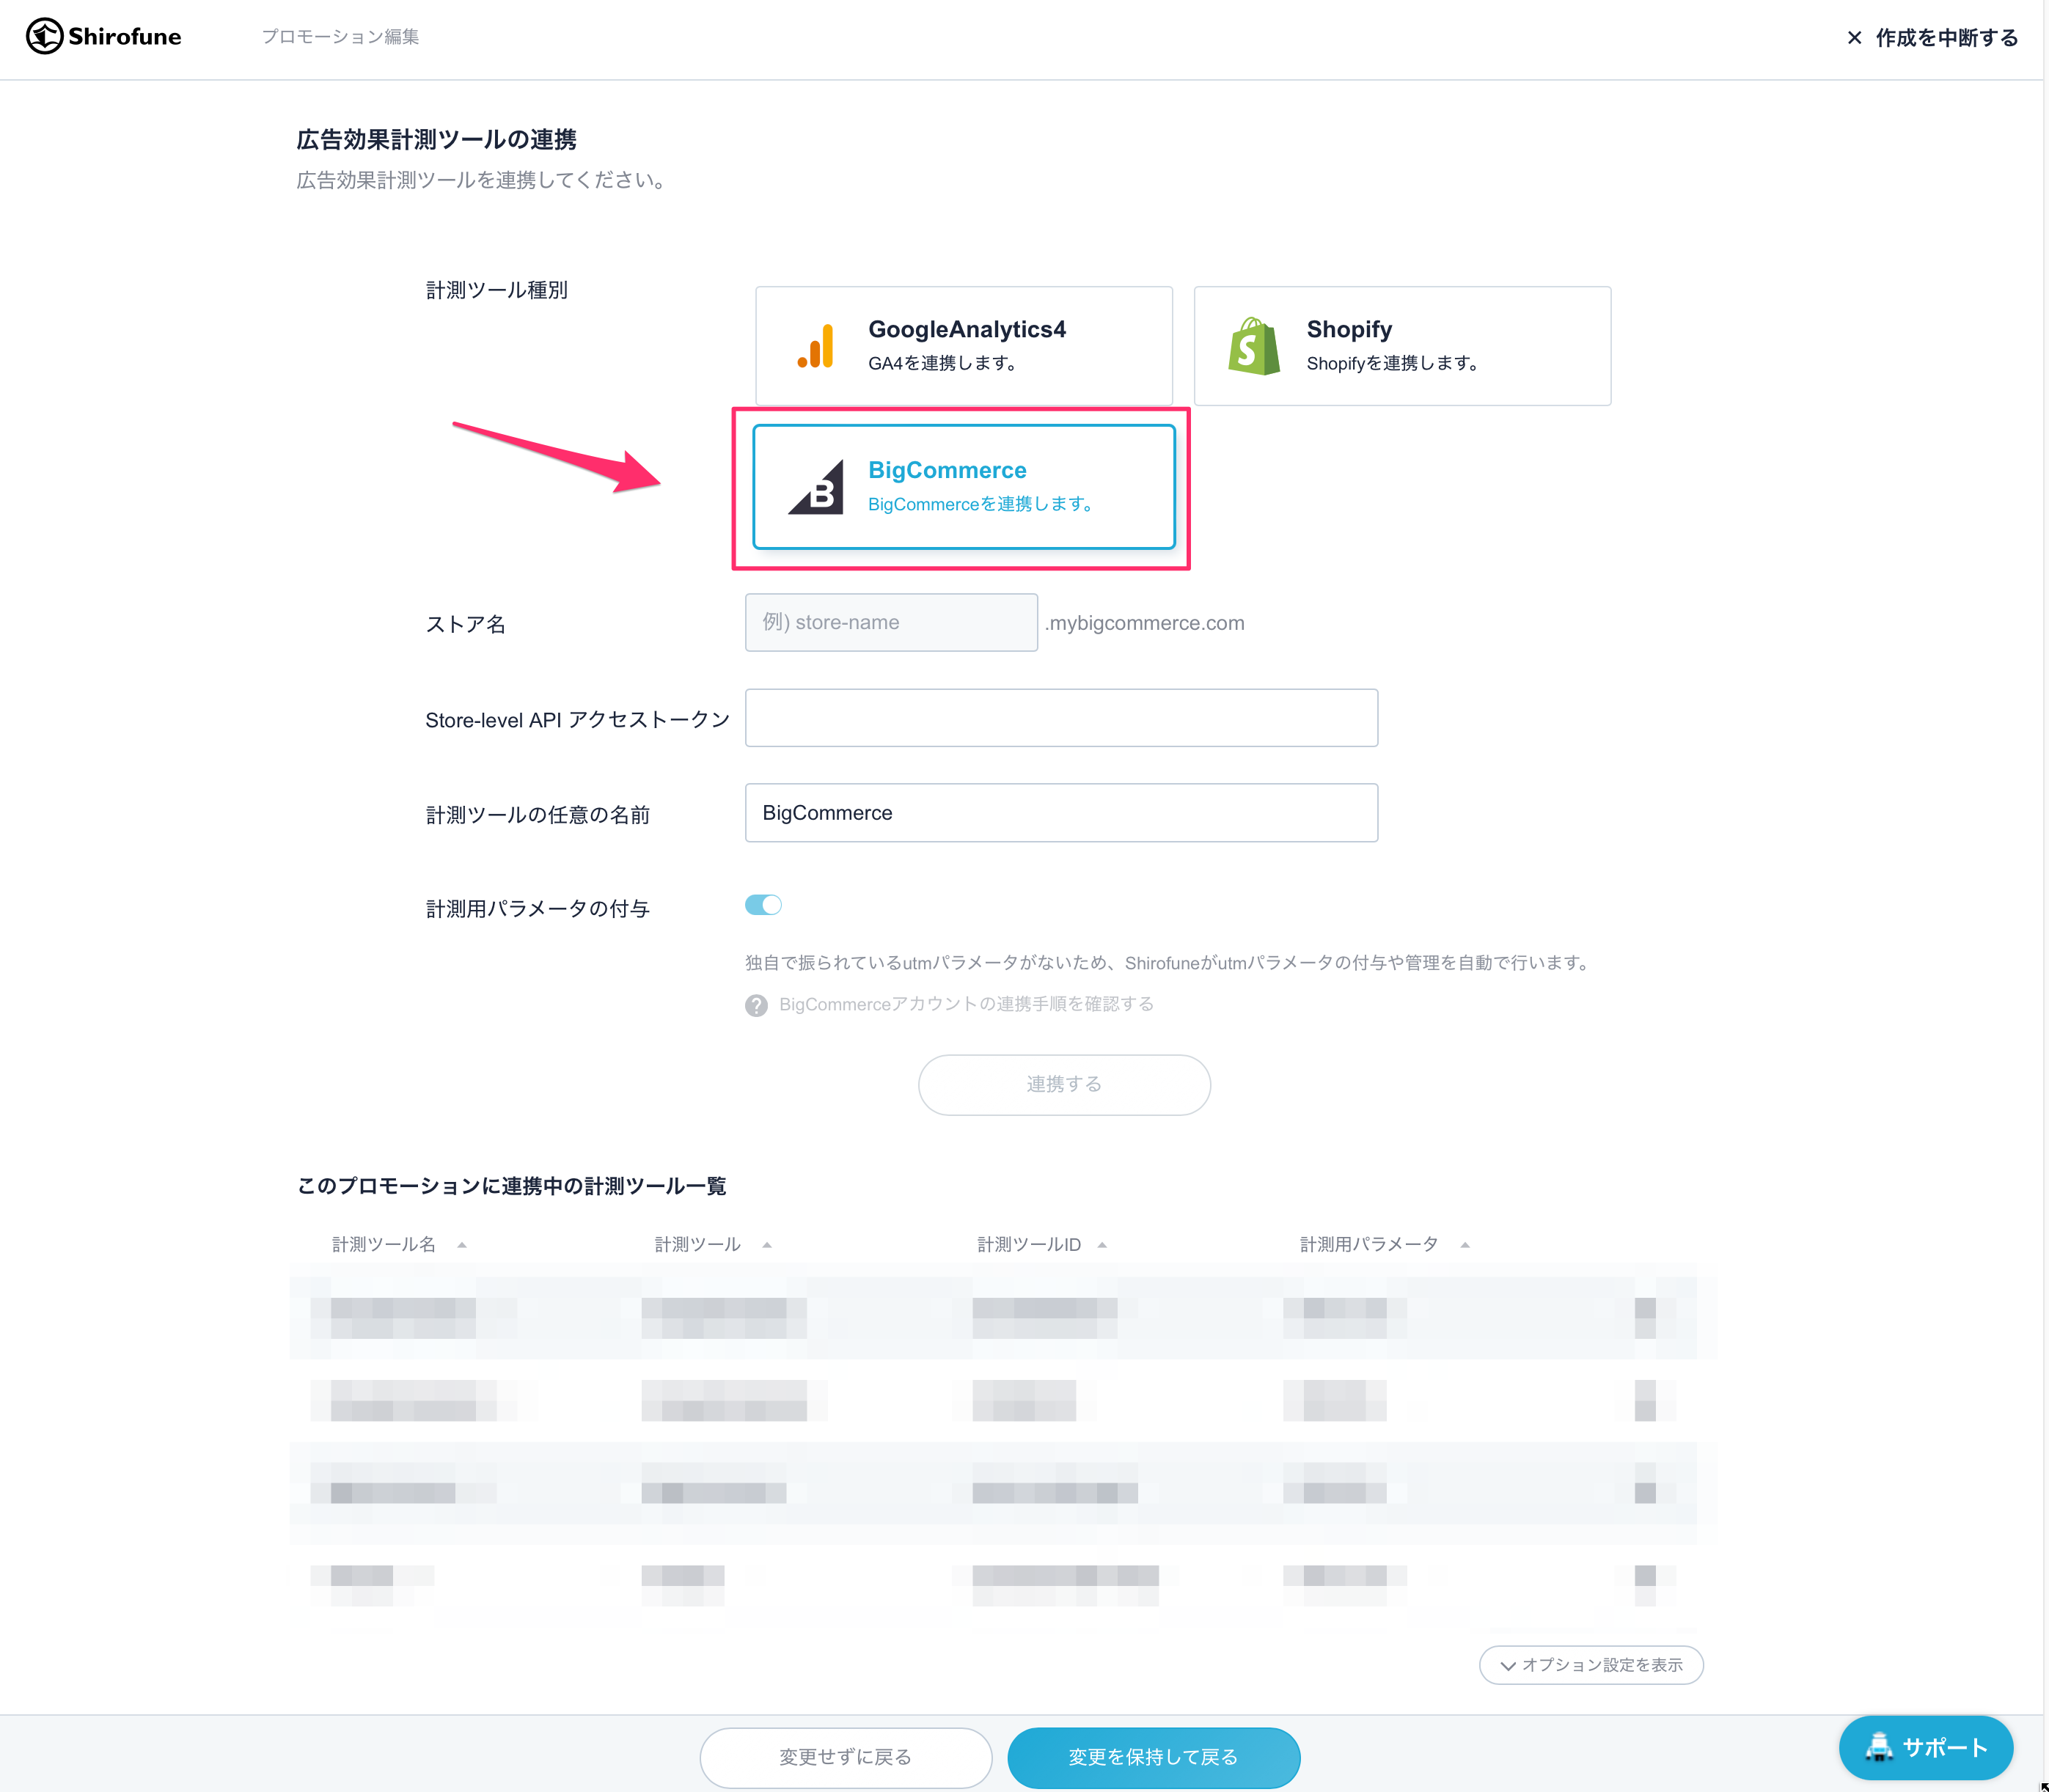2049x1792 pixels.
Task: Click the X icon to abort creation
Action: 1854,38
